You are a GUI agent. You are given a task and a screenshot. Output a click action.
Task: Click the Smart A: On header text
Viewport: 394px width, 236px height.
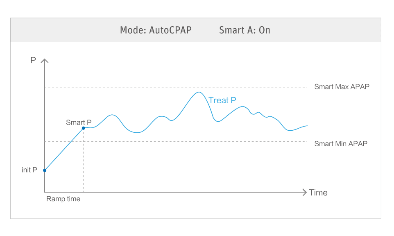(x=245, y=30)
